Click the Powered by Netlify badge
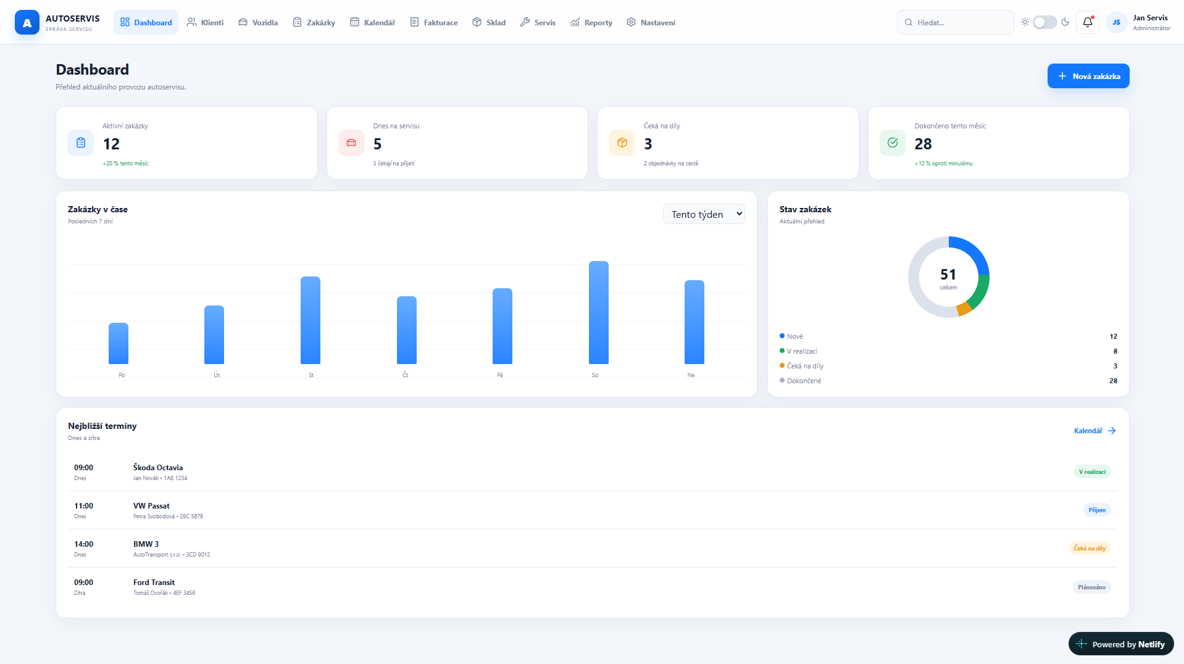The width and height of the screenshot is (1184, 664). pyautogui.click(x=1121, y=644)
